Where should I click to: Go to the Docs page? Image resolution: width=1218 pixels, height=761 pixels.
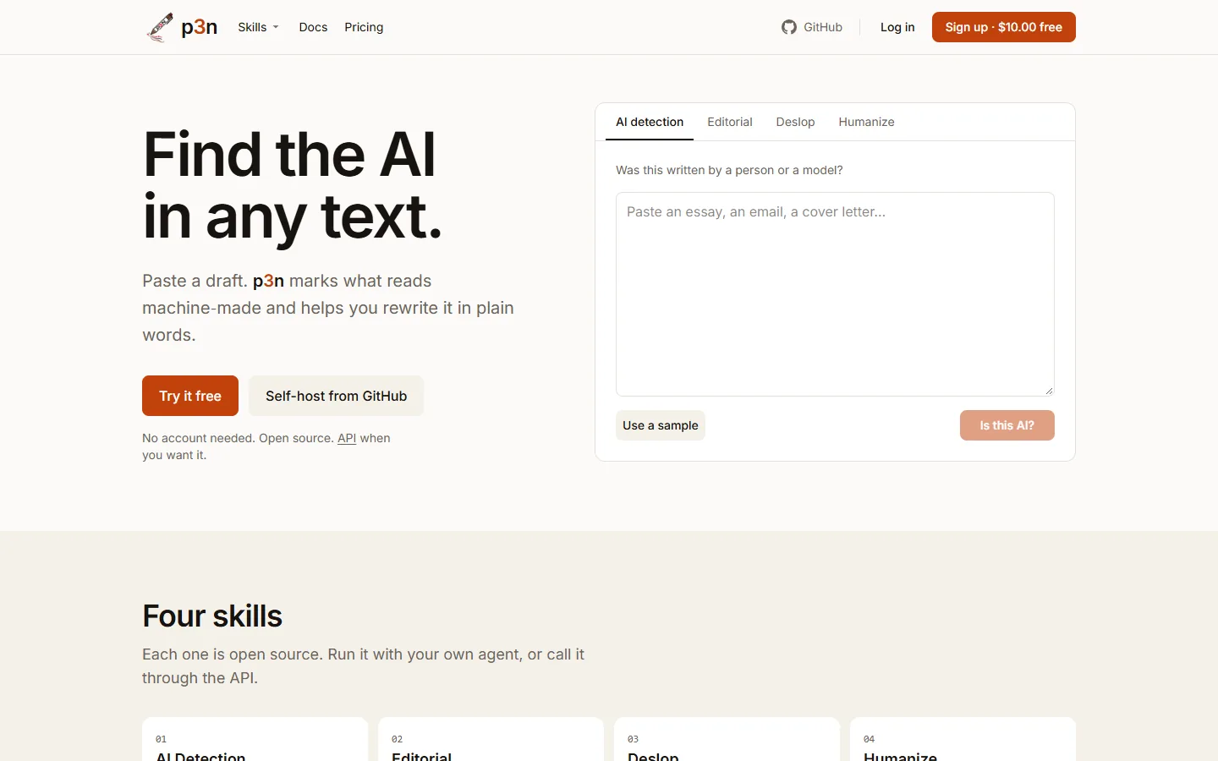313,27
